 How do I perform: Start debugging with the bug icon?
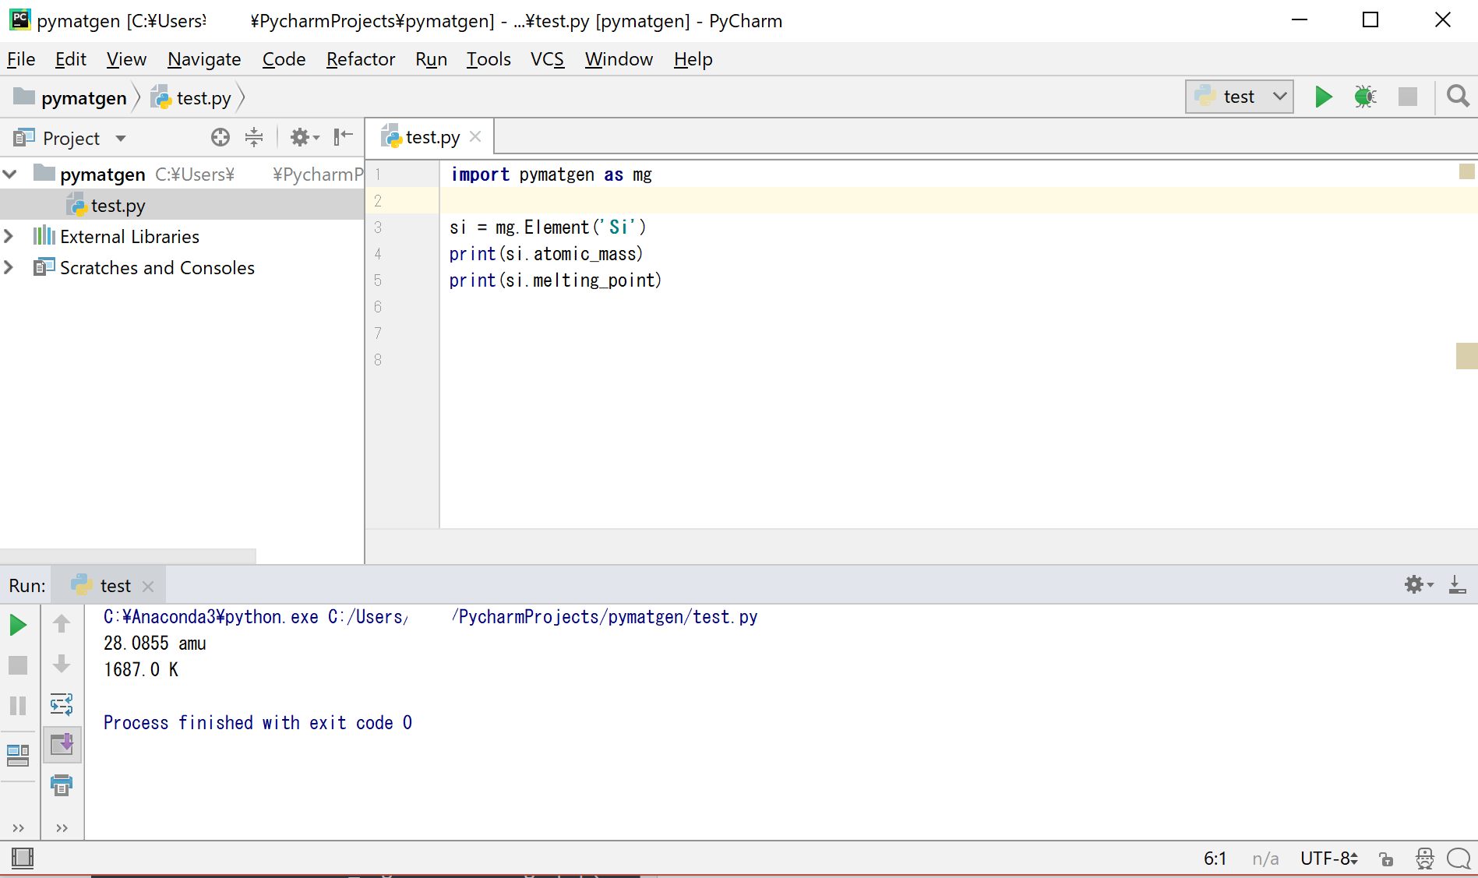click(1364, 97)
